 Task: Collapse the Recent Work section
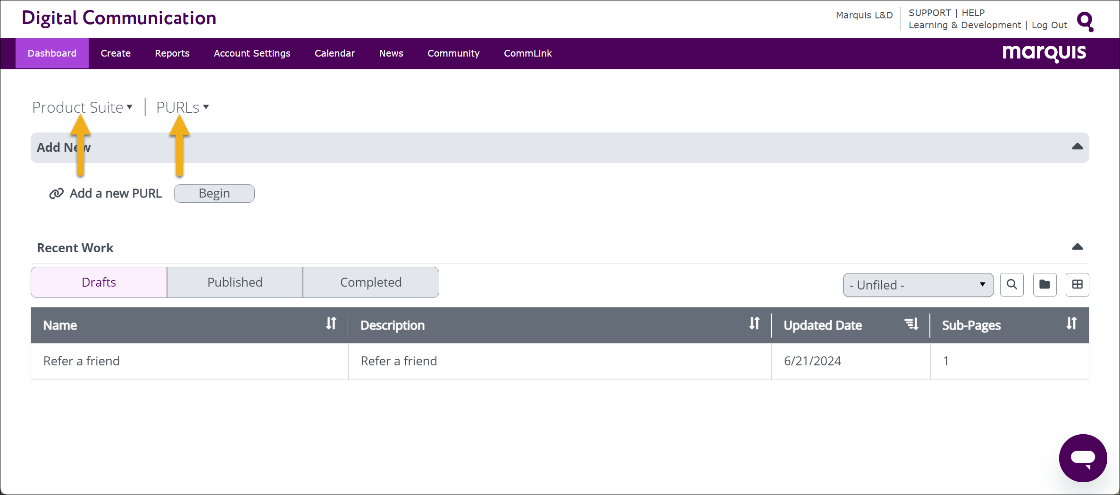tap(1077, 247)
